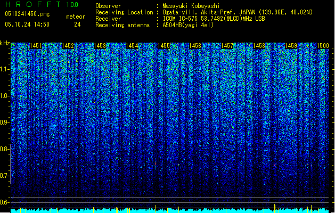Screen dimensions: 335x213
Task: Click the kHz axis unit label
Action: click(x=5, y=43)
